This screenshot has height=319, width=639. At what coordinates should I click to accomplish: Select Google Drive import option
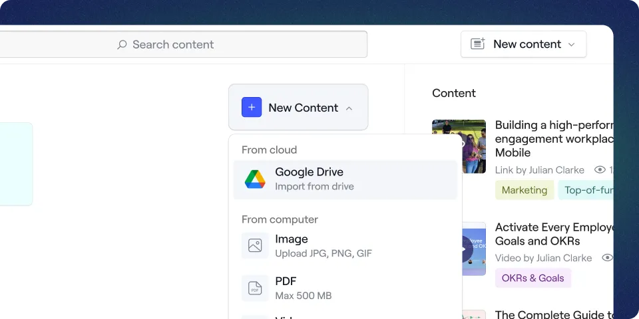pos(345,179)
